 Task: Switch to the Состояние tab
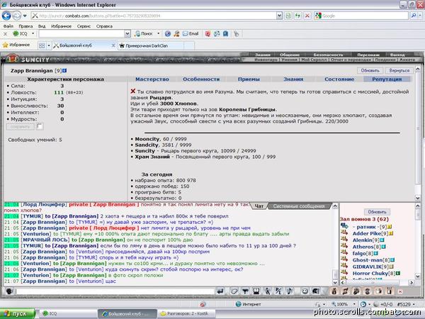tap(339, 79)
